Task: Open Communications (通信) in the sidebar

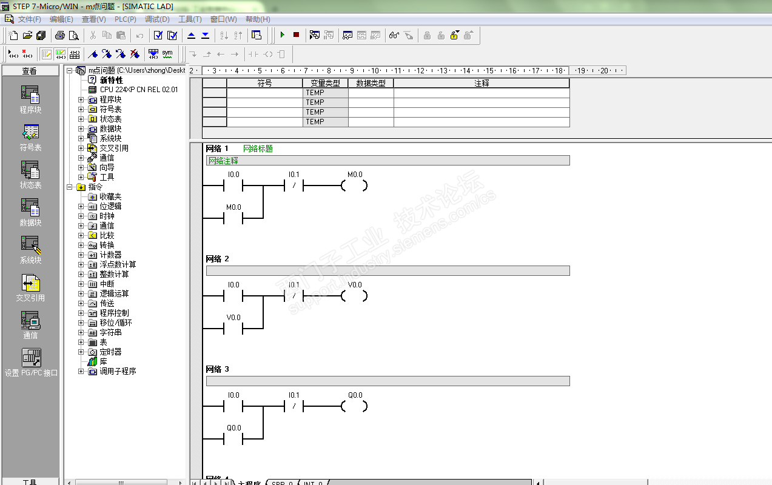Action: (30, 326)
